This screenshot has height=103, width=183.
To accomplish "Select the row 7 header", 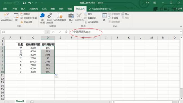I will pos(2,62).
